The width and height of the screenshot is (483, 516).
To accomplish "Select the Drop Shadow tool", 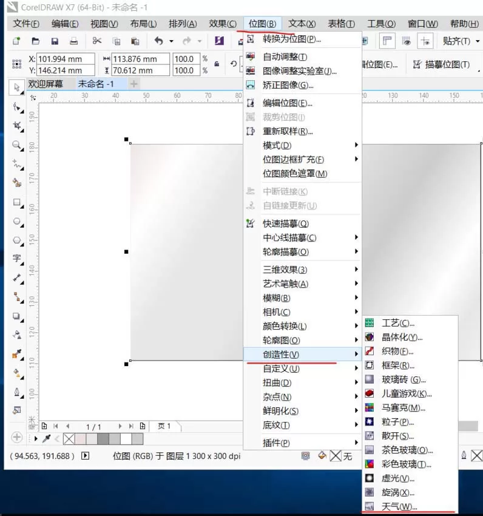I will pos(16,316).
